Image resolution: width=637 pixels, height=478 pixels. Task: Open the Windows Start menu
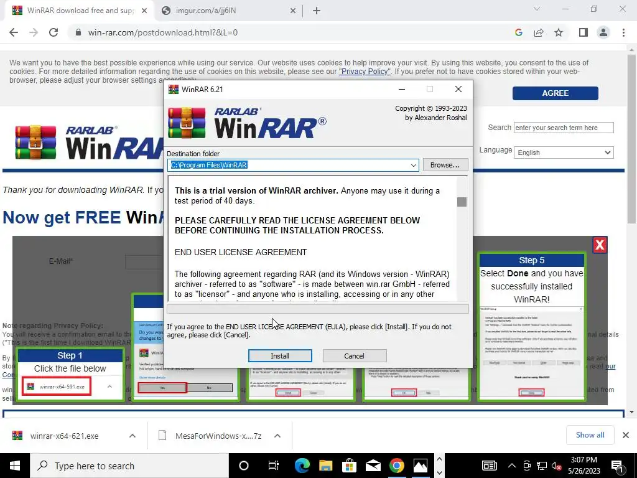point(15,466)
